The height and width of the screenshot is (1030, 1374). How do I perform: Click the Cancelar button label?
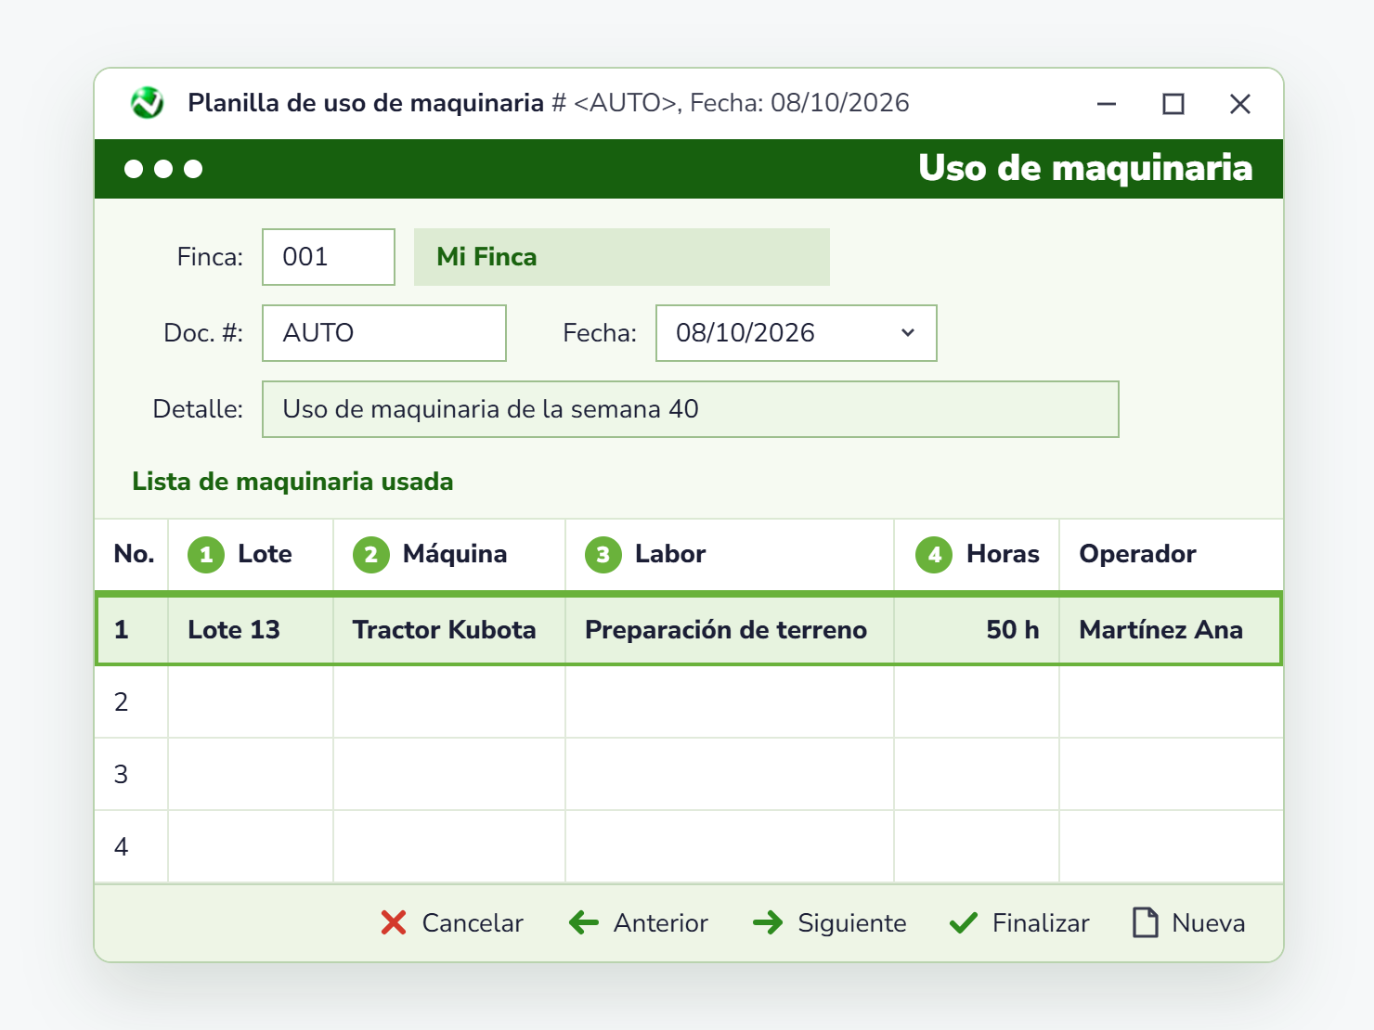click(x=473, y=923)
